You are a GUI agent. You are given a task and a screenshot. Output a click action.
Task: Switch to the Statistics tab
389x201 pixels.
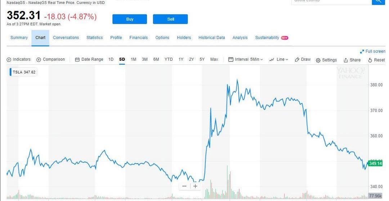[x=94, y=38]
